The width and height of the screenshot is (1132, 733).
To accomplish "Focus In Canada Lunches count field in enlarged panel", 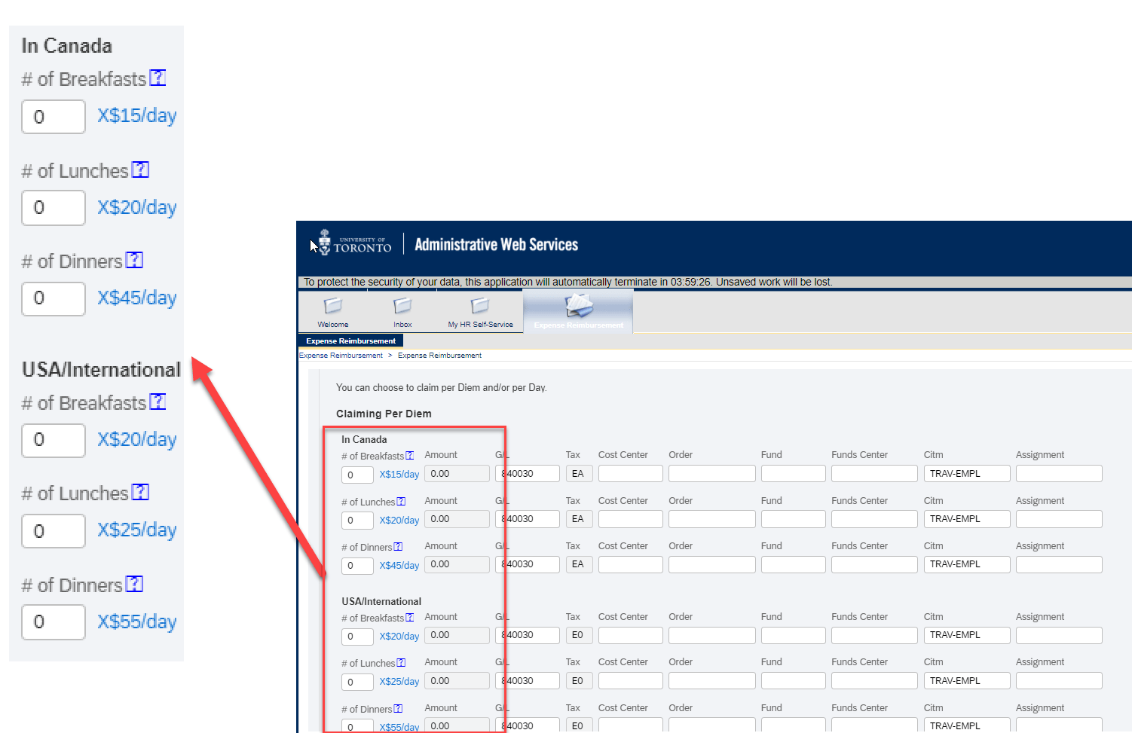I will click(x=54, y=207).
